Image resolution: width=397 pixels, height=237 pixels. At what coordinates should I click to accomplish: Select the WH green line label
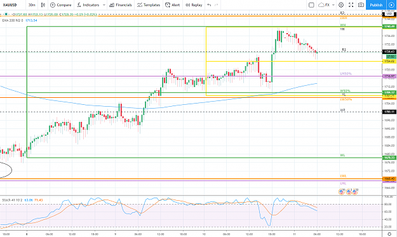[343, 25]
